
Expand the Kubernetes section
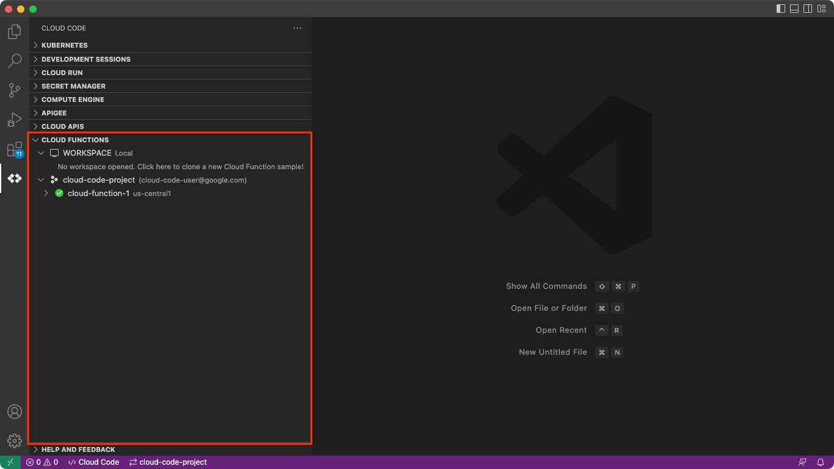170,45
